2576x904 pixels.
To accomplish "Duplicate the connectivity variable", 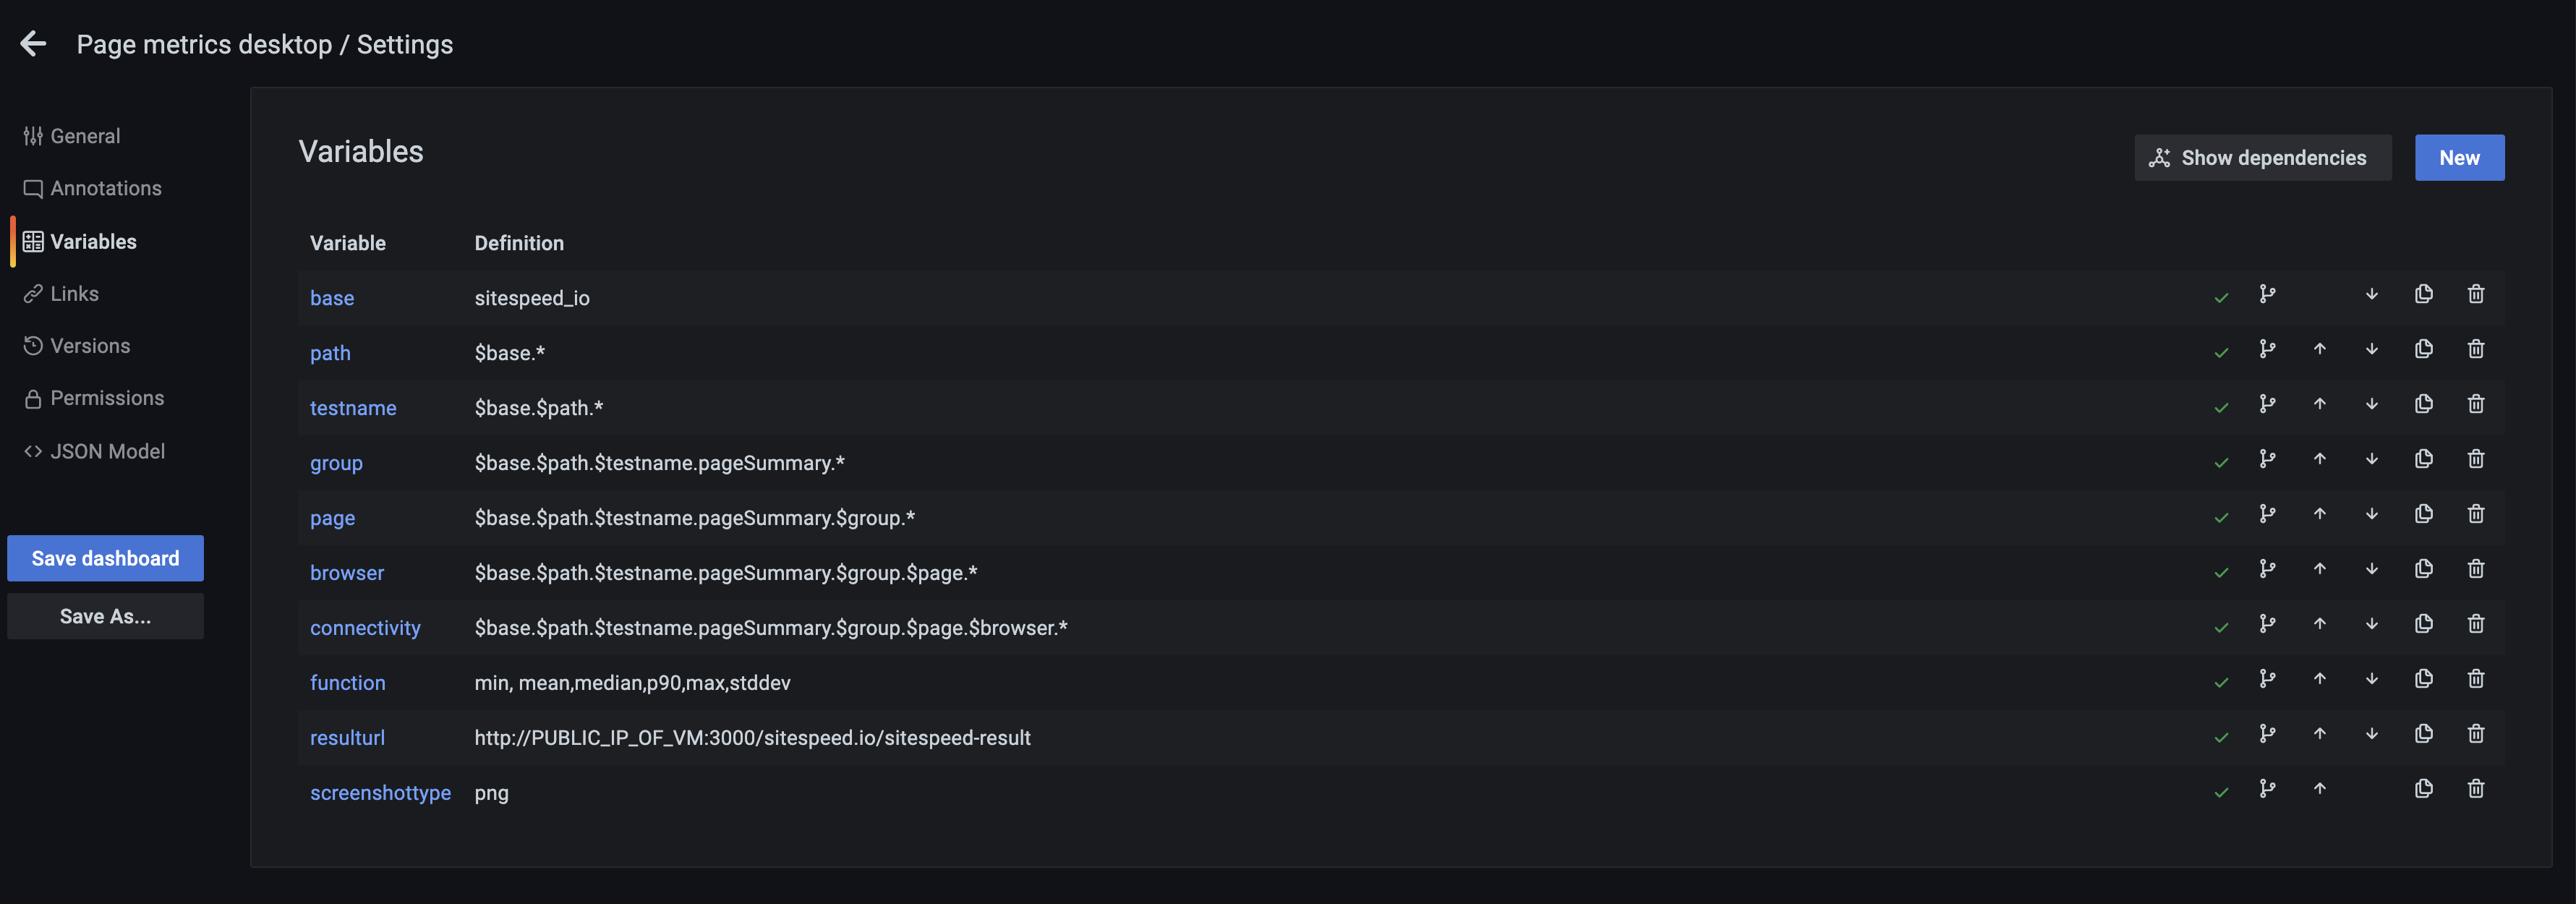I will (2423, 624).
